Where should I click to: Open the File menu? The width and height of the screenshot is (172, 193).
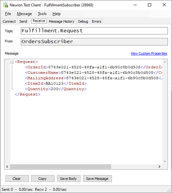[x=8, y=14]
